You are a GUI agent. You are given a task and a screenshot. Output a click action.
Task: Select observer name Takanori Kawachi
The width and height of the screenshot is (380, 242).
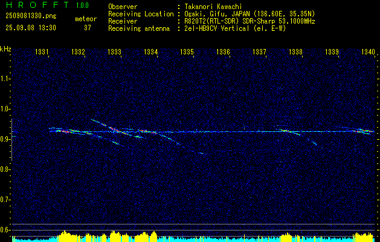(x=213, y=7)
